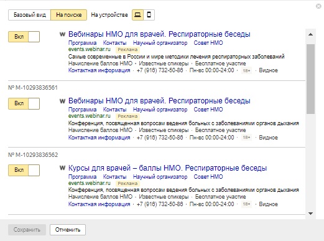Click Научный организатор in Курсы для врачей ad
The image size is (324, 241).
[160, 177]
